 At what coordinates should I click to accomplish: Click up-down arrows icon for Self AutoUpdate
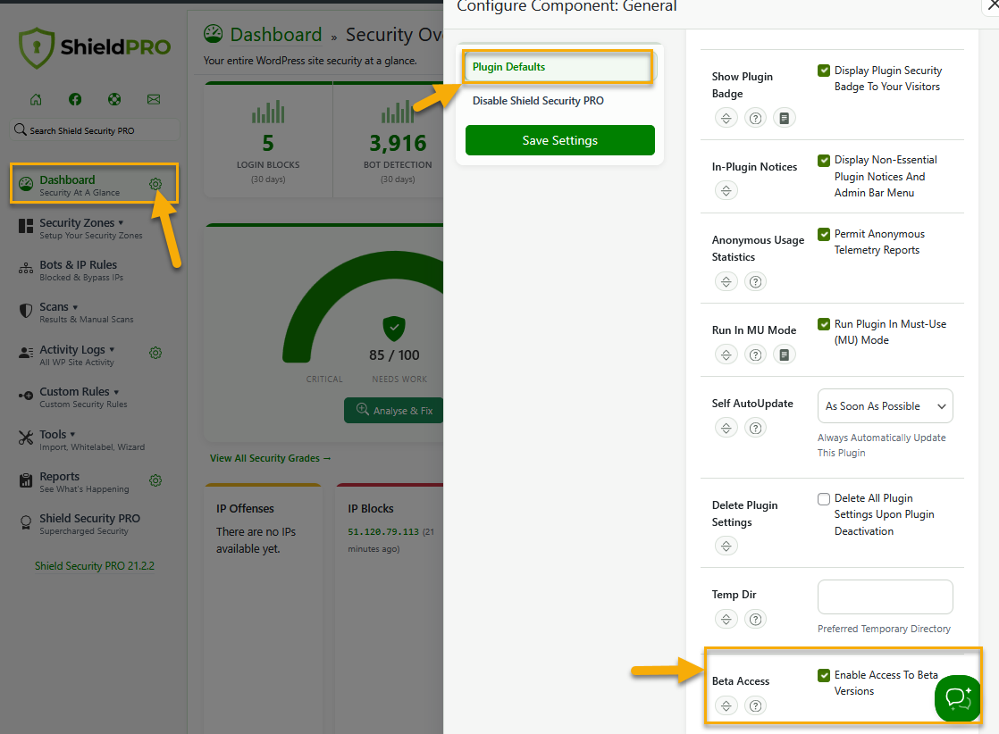[726, 428]
